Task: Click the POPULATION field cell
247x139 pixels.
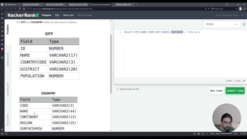Action: pos(34,76)
